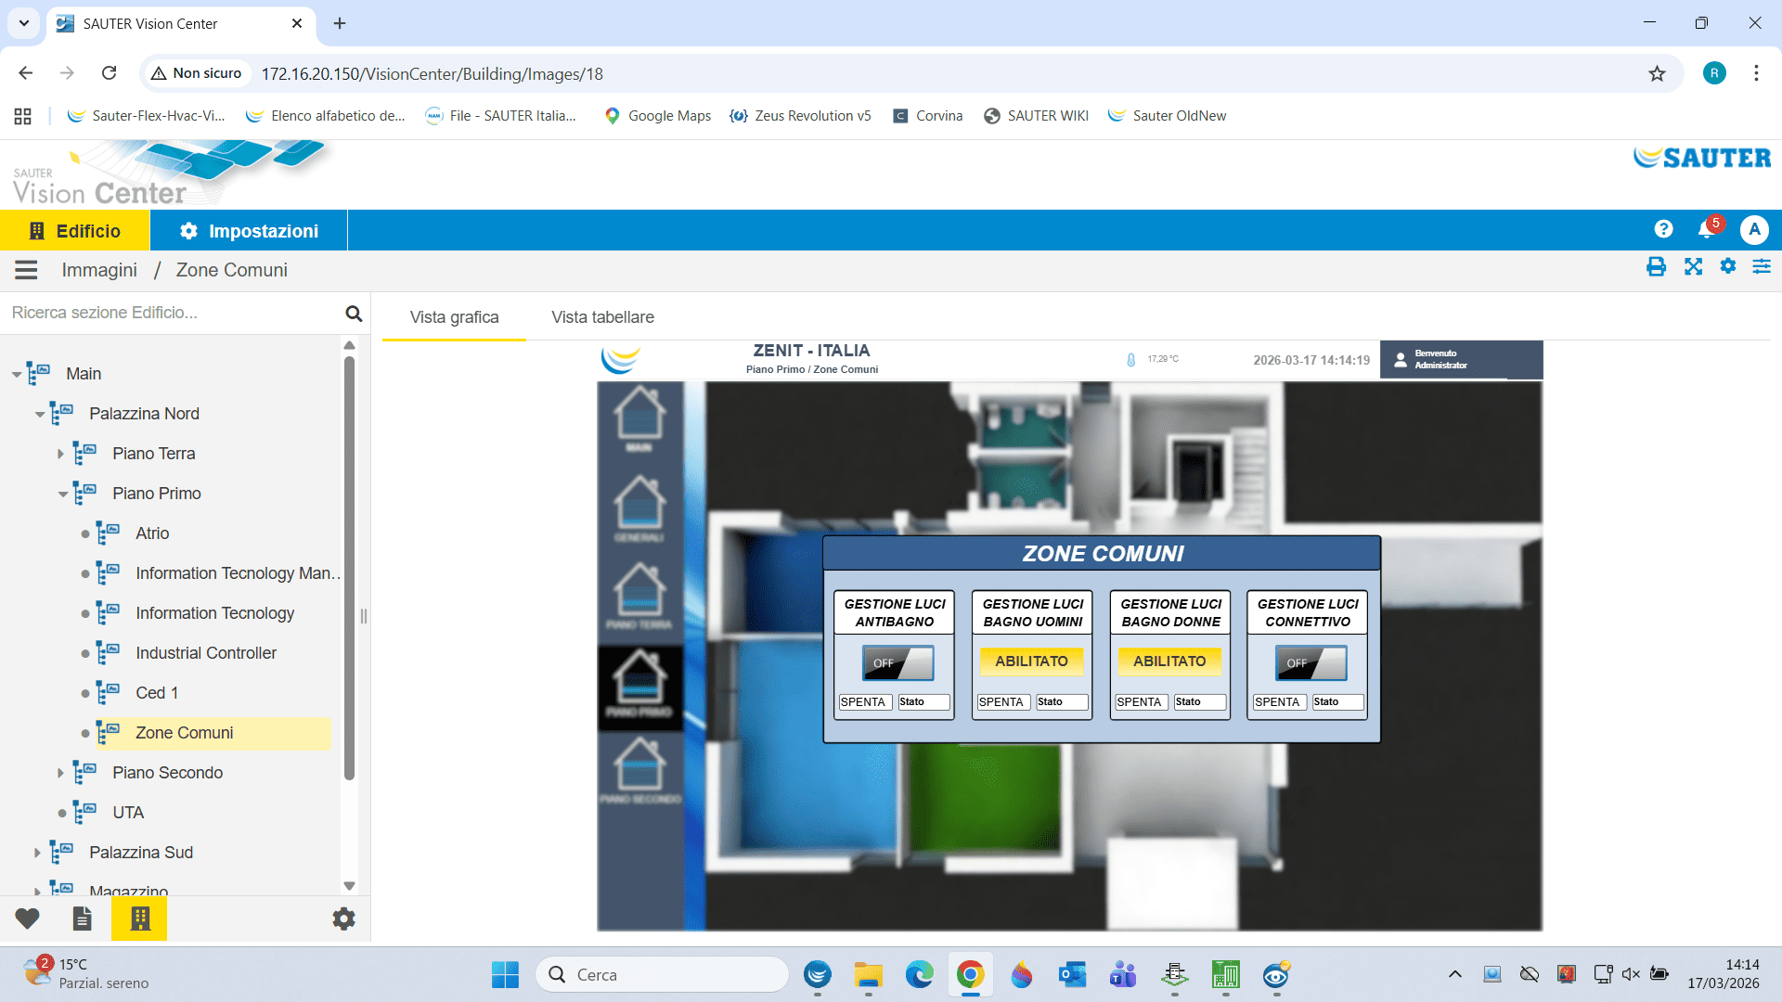The image size is (1782, 1002).
Task: Toggle the Antibagno lights OFF switch
Action: 897,662
